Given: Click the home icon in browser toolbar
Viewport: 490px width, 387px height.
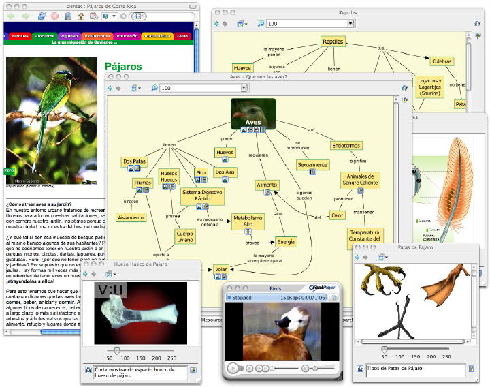Looking at the screenshot, I should [x=81, y=16].
